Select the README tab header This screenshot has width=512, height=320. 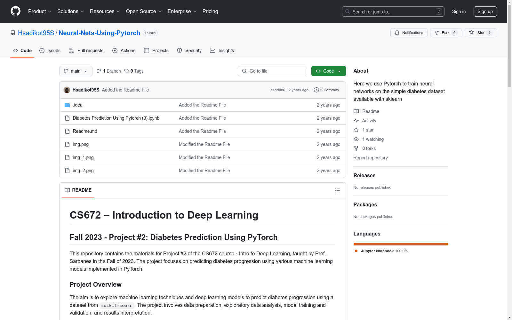click(x=78, y=190)
